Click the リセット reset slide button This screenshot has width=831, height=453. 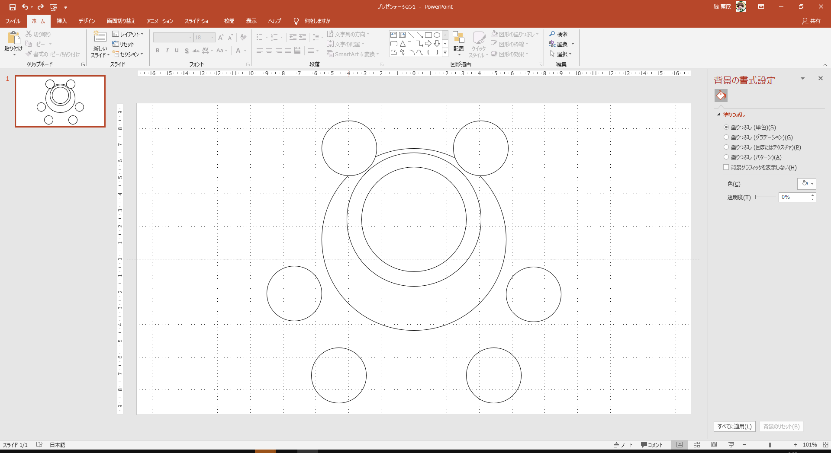pos(124,44)
